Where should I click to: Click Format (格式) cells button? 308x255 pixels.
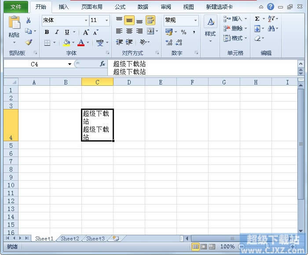click(x=235, y=38)
